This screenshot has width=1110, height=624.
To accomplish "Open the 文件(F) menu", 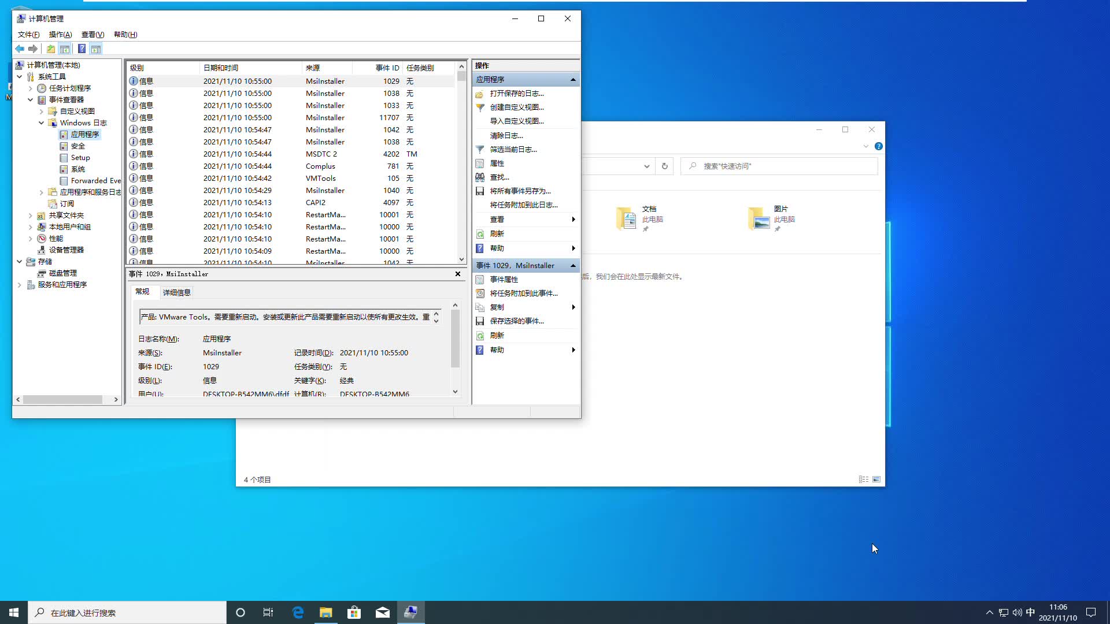I will [x=28, y=35].
